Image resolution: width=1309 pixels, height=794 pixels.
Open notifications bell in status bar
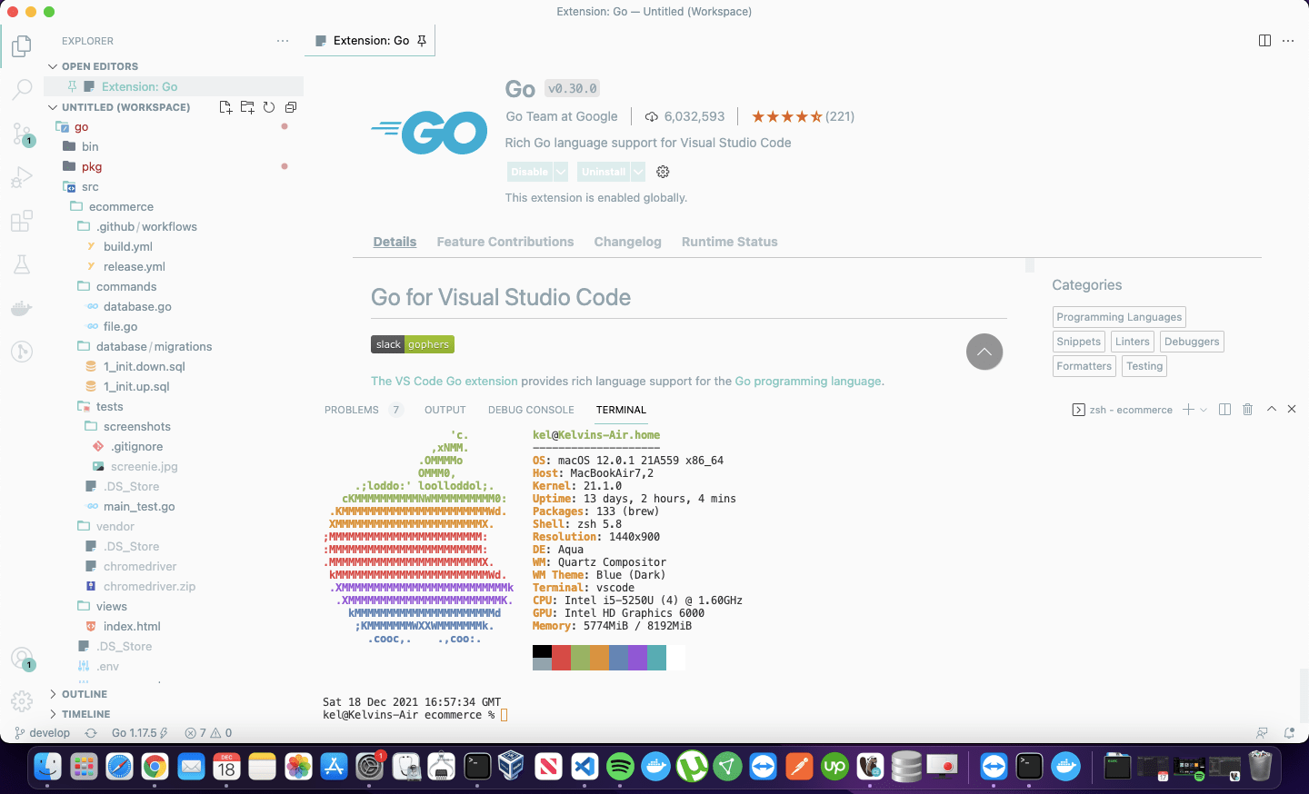click(1289, 733)
